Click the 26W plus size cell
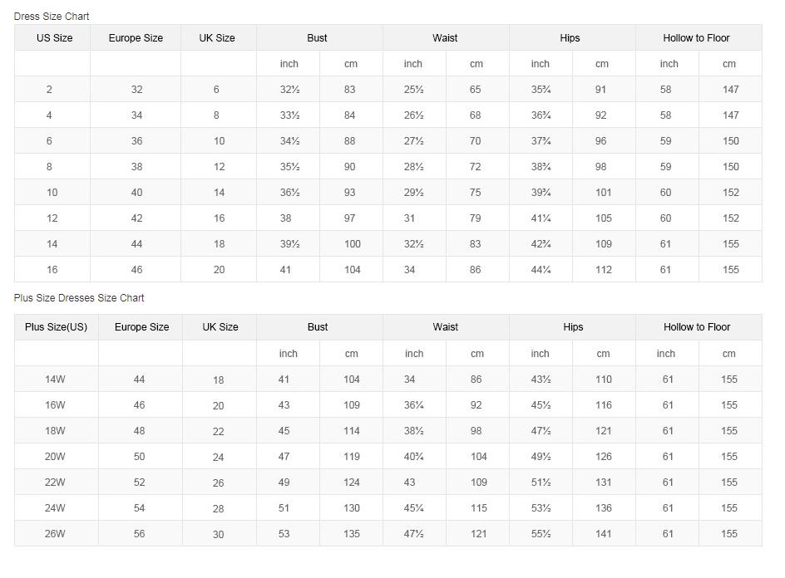This screenshot has height=578, width=785. pos(55,534)
